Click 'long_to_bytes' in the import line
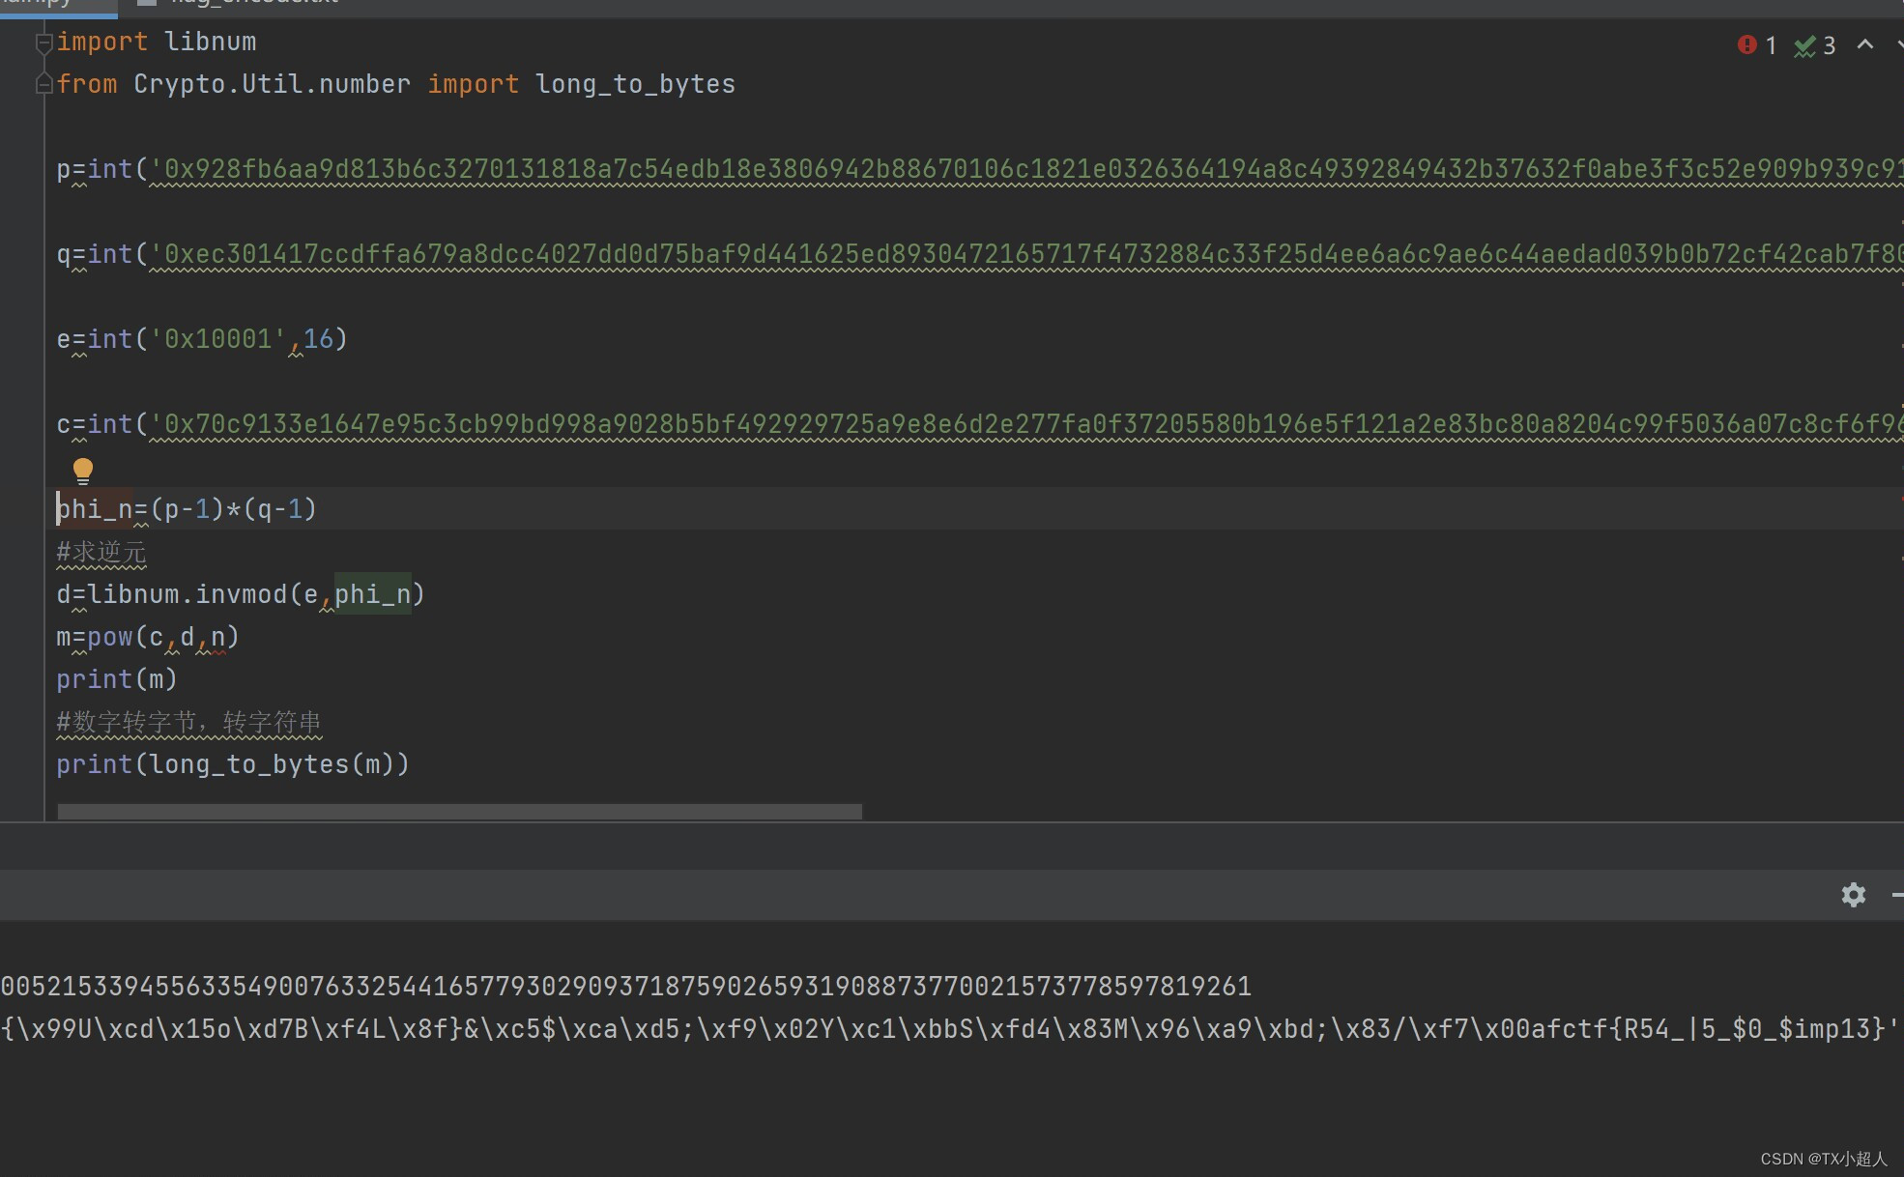Viewport: 1904px width, 1177px height. coord(635,85)
